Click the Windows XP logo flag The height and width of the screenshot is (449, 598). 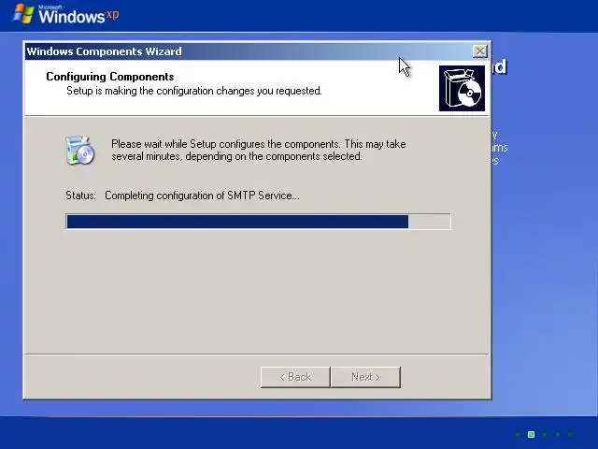(23, 14)
